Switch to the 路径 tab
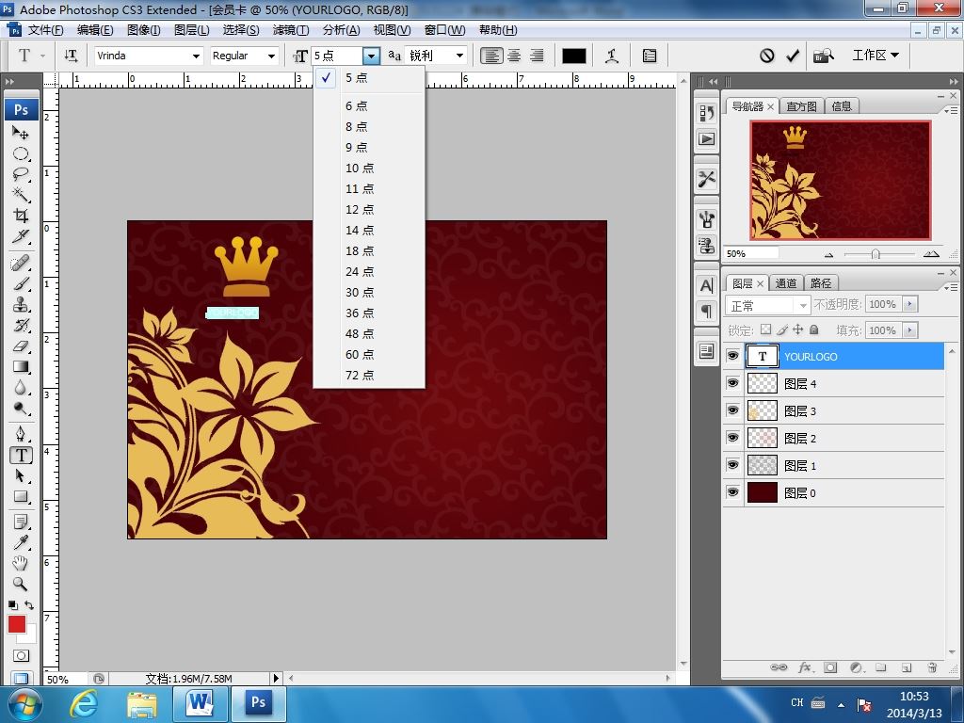 pyautogui.click(x=821, y=283)
